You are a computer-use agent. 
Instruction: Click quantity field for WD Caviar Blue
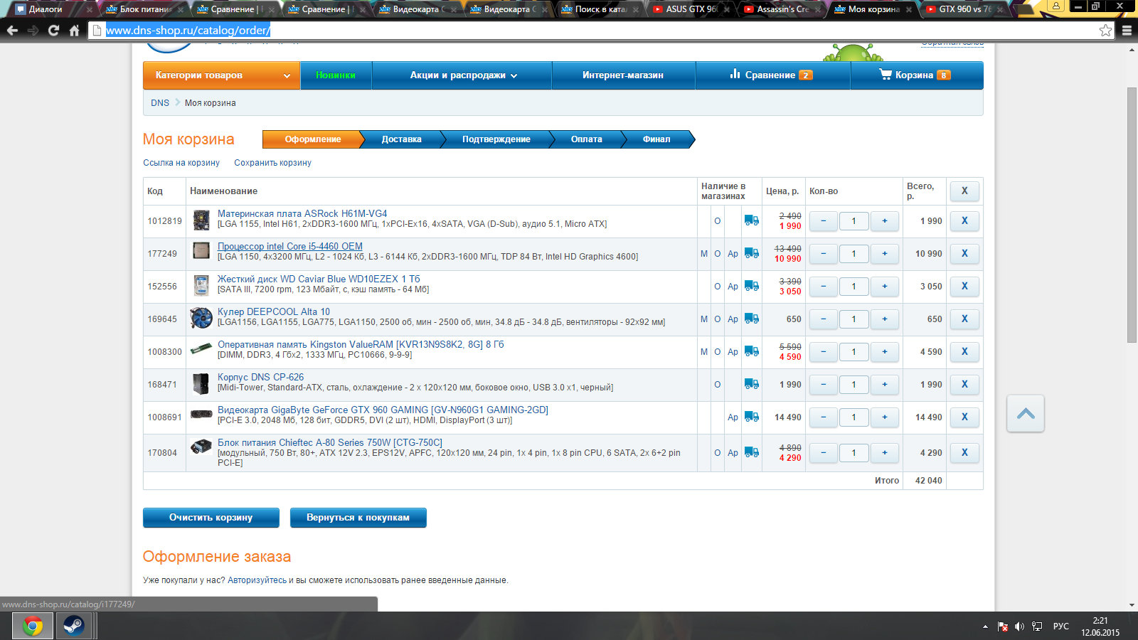point(854,286)
